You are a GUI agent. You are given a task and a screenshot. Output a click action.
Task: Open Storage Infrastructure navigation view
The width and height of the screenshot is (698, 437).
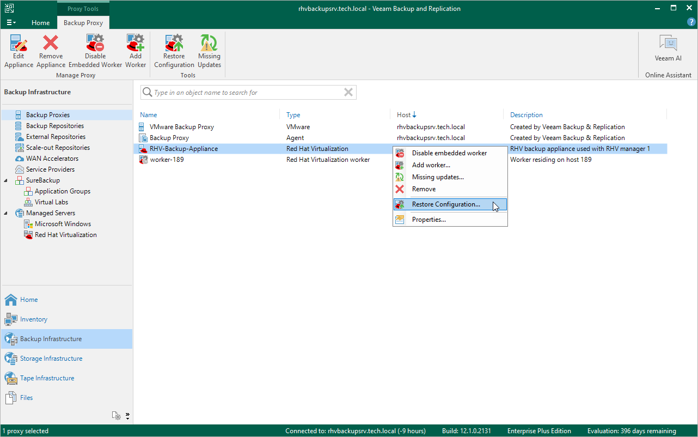click(x=66, y=359)
